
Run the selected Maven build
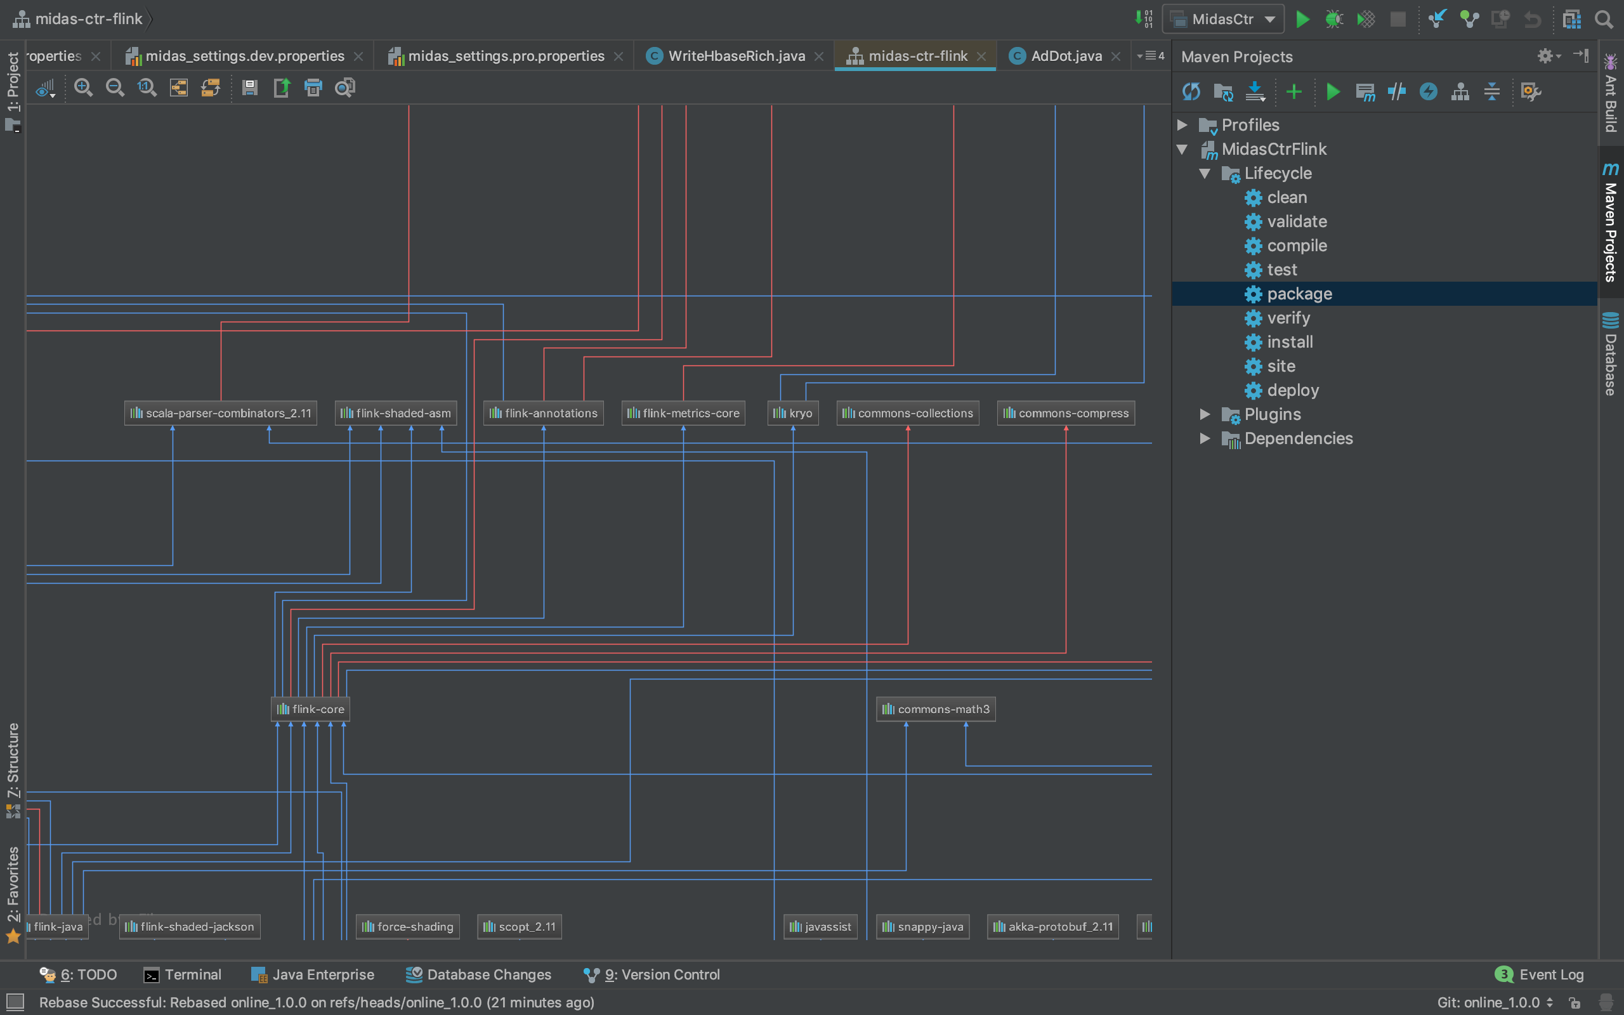[x=1333, y=91]
